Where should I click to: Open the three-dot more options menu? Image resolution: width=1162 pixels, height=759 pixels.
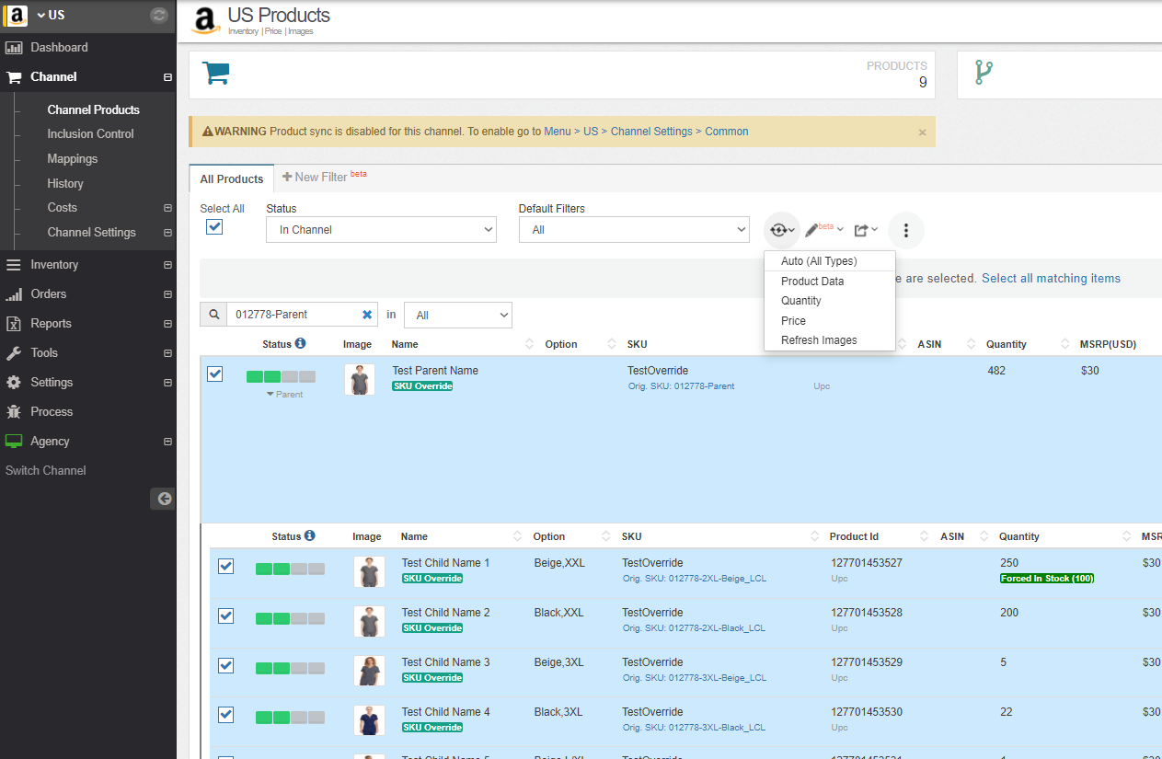(x=906, y=230)
